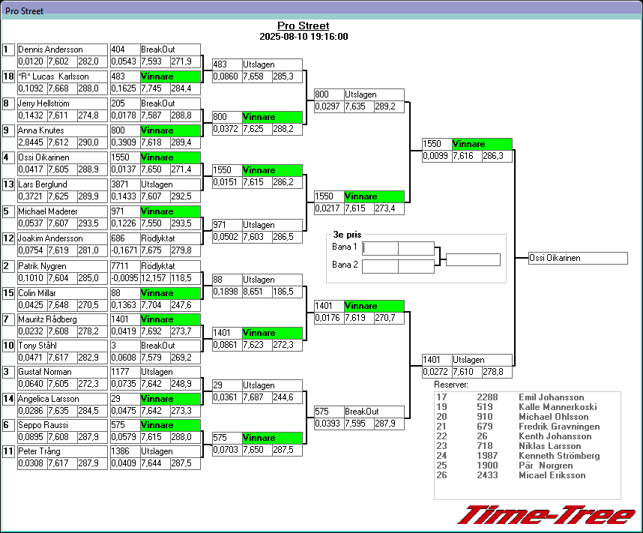This screenshot has height=533, width=643.
Task: Click the Time-Tree logo
Action: [x=546, y=515]
